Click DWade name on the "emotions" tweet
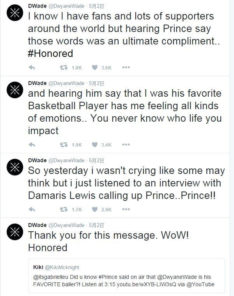234x296 pixels. coord(37,83)
